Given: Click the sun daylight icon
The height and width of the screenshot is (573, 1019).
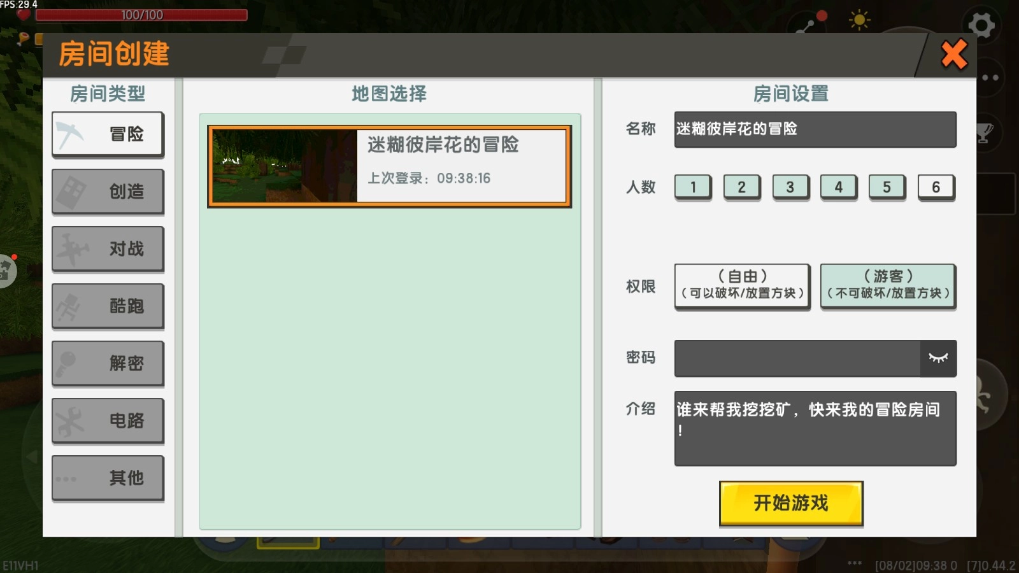Looking at the screenshot, I should click(861, 19).
